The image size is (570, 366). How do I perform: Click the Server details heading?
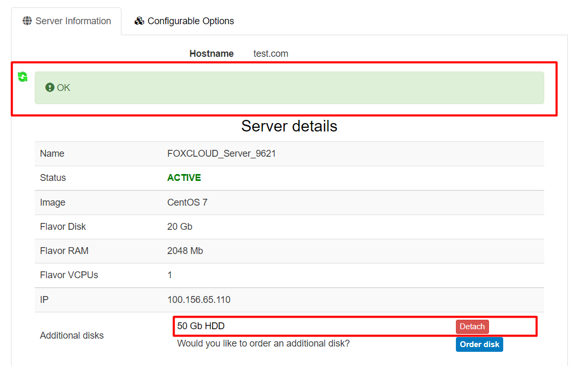click(289, 126)
